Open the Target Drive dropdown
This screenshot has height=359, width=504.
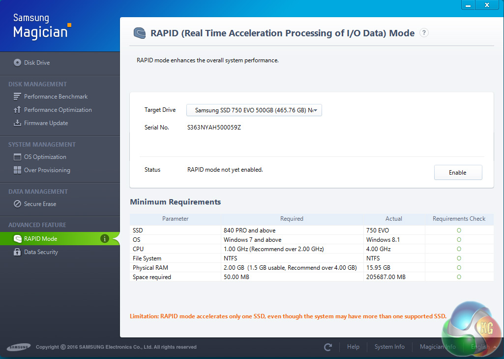point(254,110)
